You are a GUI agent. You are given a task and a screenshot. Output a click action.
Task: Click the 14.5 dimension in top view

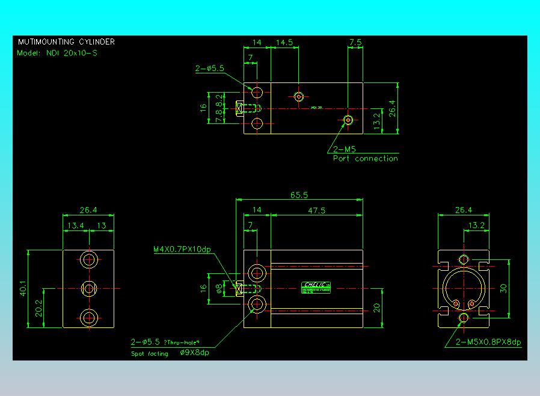[284, 43]
